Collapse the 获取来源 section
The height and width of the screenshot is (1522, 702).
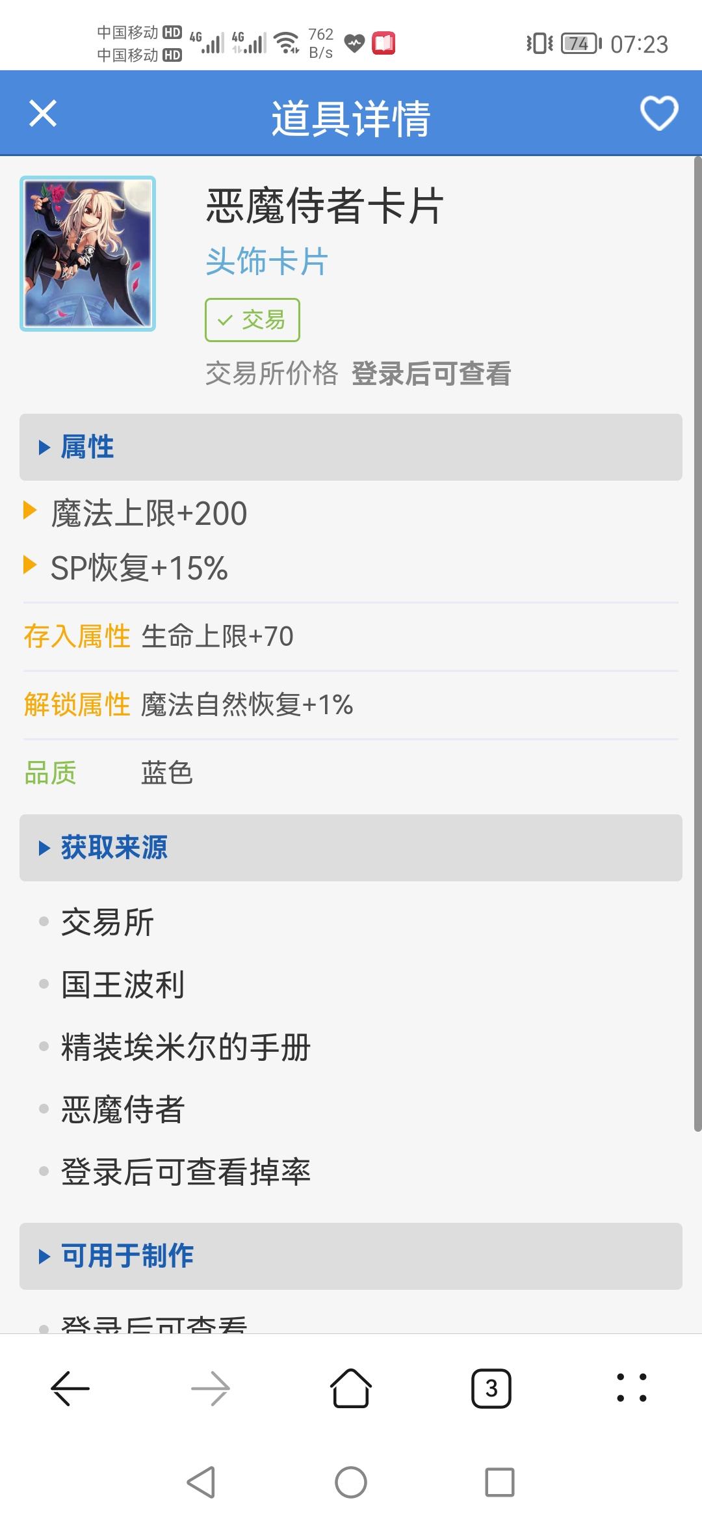click(x=351, y=848)
